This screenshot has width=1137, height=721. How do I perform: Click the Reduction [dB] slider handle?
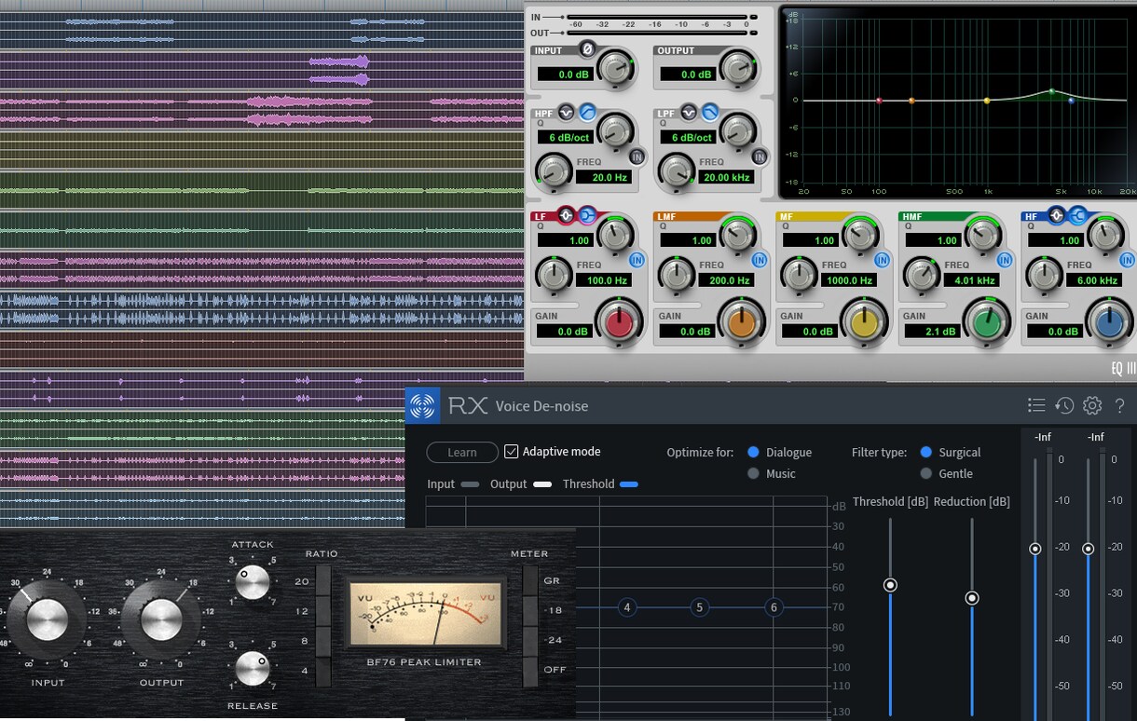click(x=972, y=598)
